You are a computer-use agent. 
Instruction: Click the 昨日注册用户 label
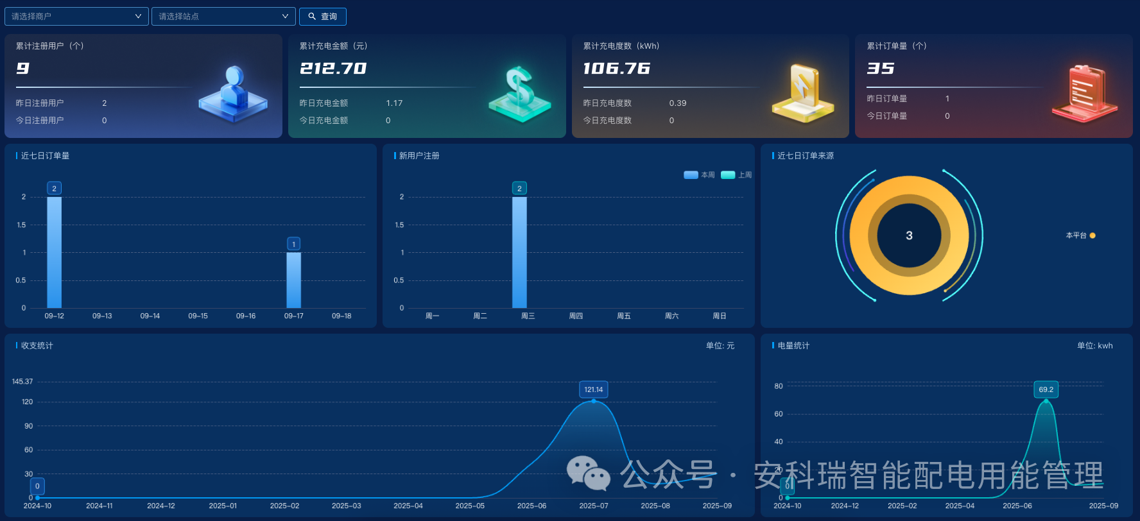(x=40, y=103)
